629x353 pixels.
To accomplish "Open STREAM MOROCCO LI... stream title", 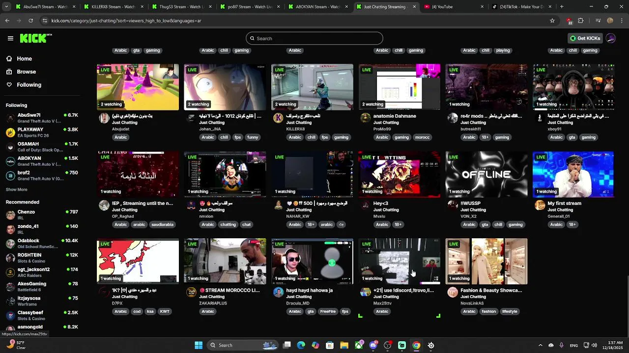I will pyautogui.click(x=229, y=290).
